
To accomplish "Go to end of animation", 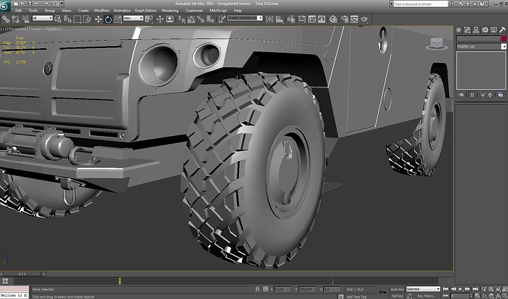I will (475, 289).
